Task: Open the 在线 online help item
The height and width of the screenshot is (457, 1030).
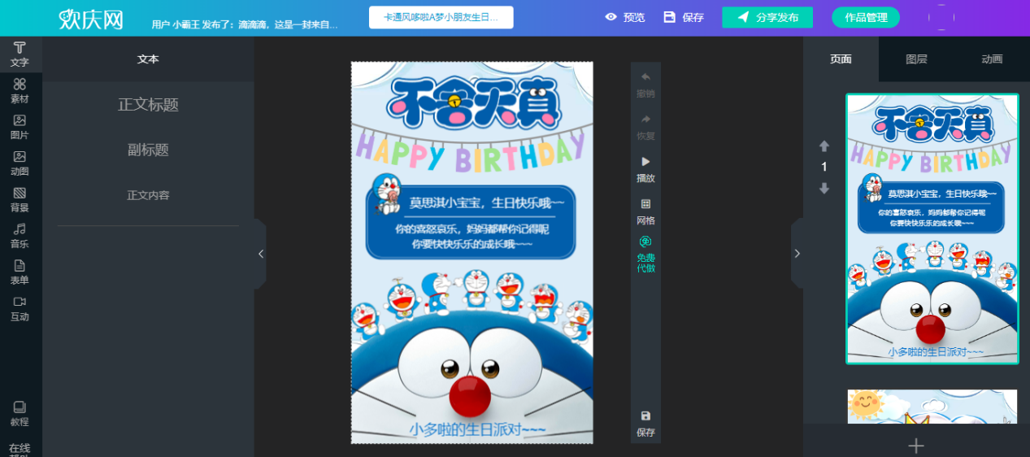Action: click(x=20, y=448)
